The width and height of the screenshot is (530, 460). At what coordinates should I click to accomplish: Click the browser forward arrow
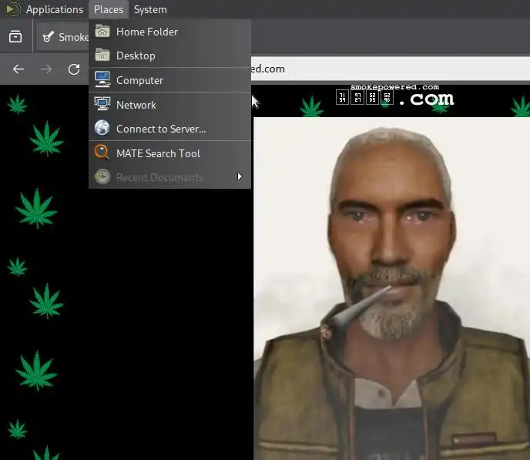pos(46,69)
